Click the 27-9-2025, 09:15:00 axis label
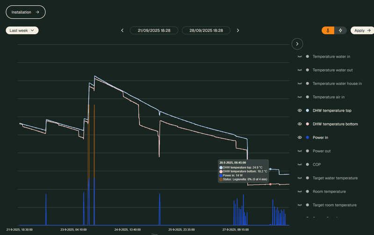374x235 pixels. coord(236,230)
